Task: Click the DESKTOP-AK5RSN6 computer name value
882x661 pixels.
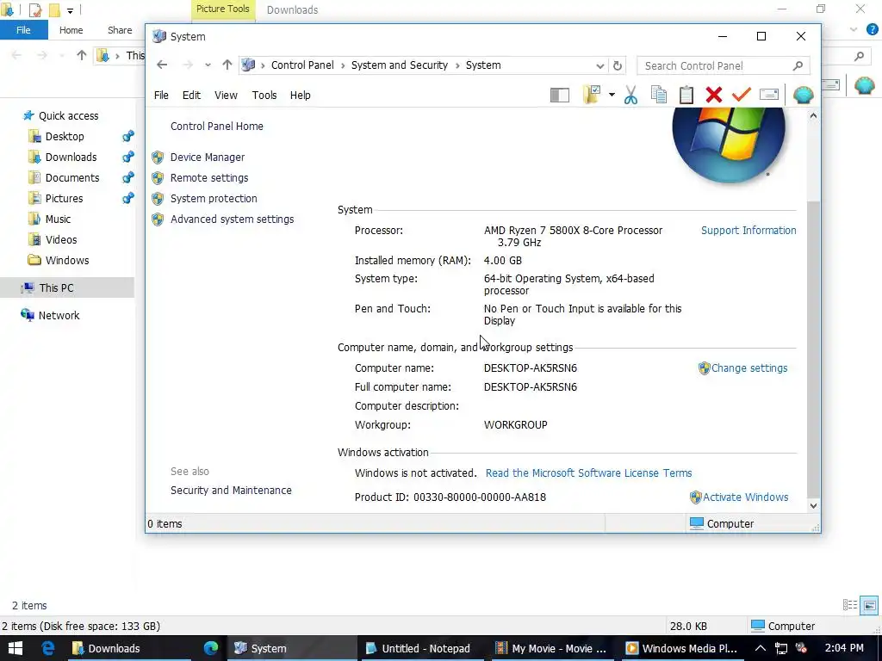Action: point(530,368)
